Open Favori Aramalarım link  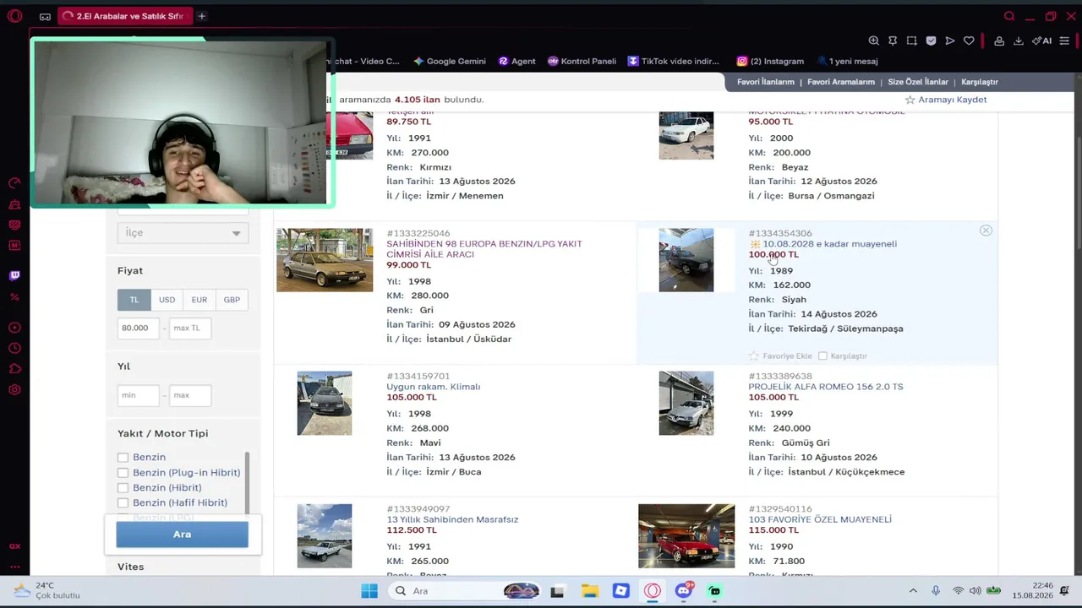pyautogui.click(x=841, y=82)
